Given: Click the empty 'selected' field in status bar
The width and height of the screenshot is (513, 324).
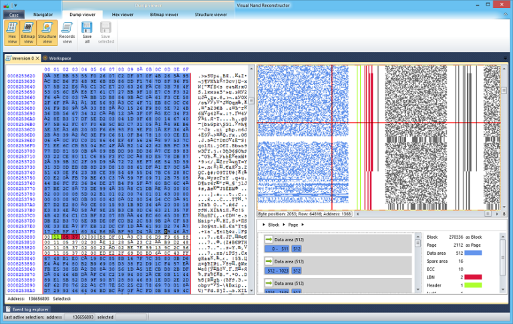Looking at the screenshot, I should [x=131, y=317].
